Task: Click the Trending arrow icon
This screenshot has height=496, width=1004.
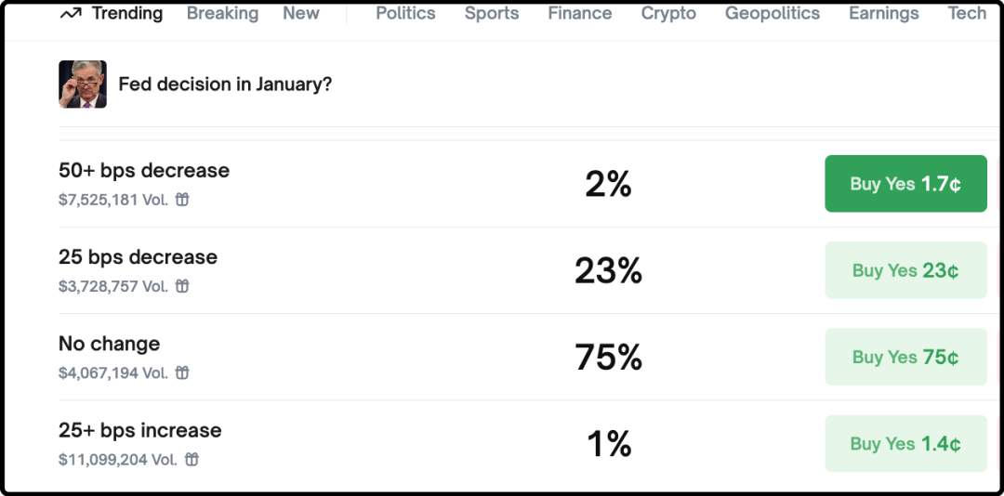Action: point(70,14)
